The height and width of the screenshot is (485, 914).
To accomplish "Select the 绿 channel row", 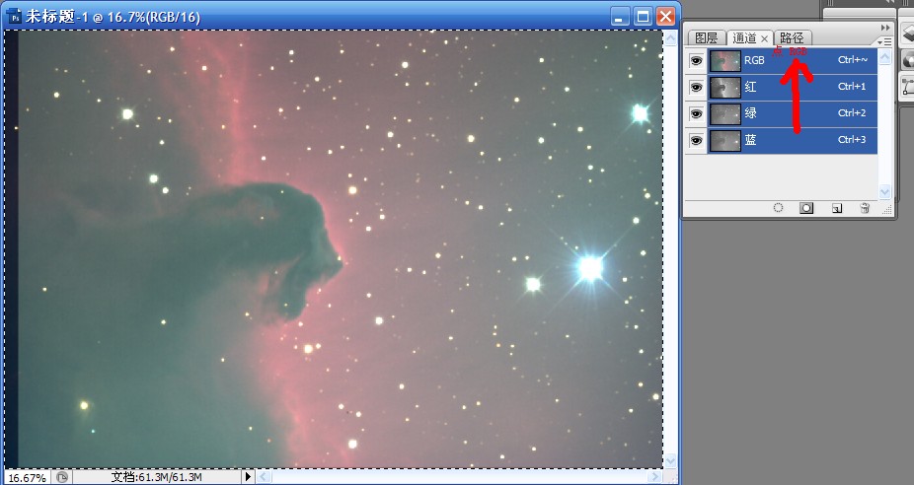I will pyautogui.click(x=793, y=114).
